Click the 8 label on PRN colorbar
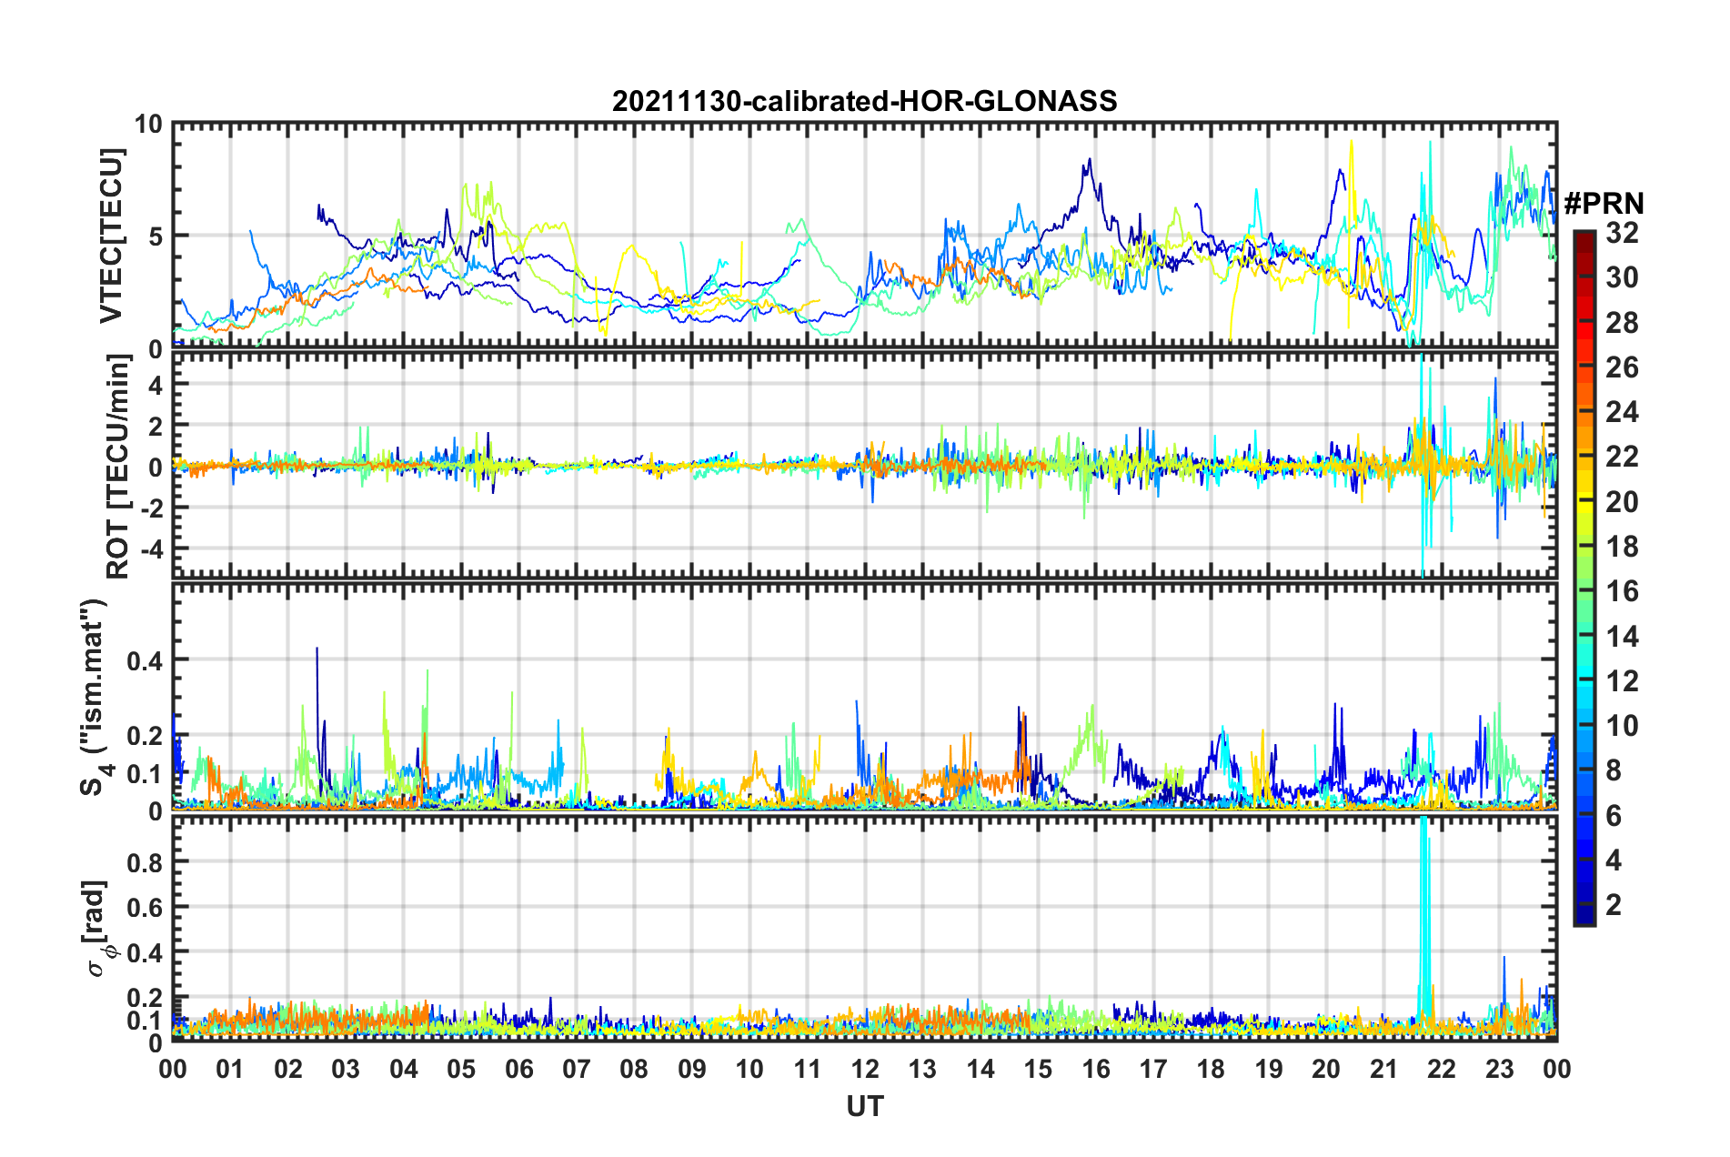1730x1157 pixels. point(1614,770)
